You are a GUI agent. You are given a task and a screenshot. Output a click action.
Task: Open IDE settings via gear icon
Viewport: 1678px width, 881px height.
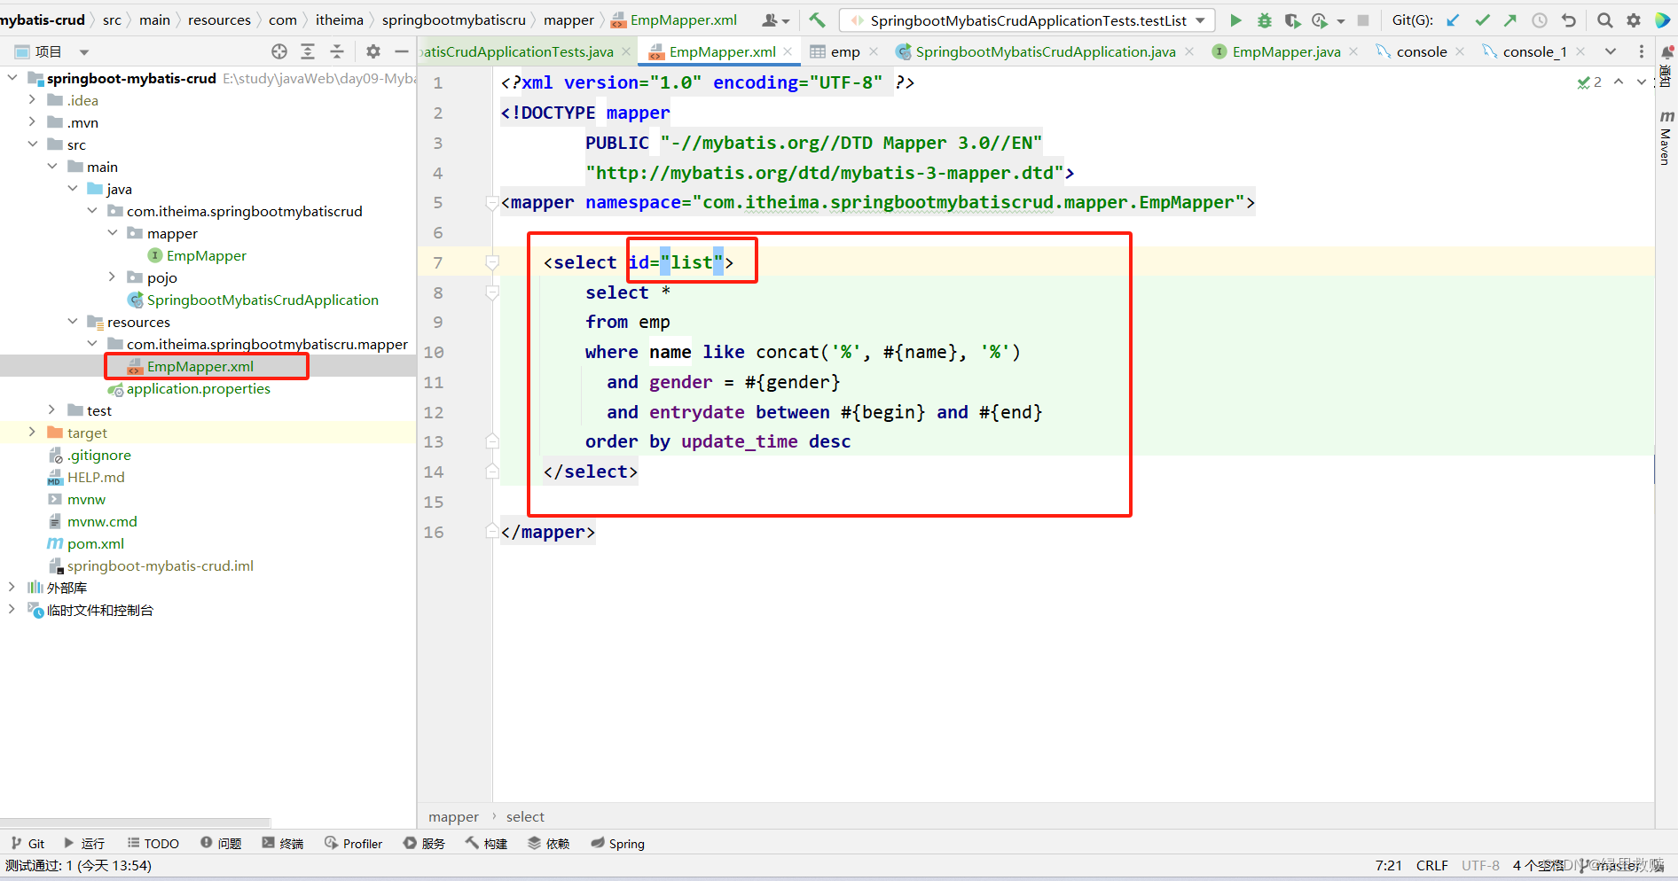coord(1634,19)
